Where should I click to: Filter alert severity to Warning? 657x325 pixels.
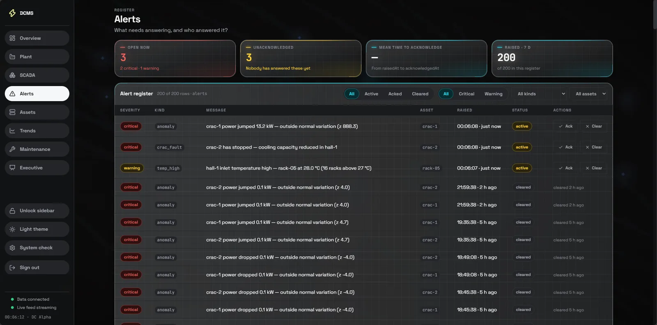tap(493, 94)
